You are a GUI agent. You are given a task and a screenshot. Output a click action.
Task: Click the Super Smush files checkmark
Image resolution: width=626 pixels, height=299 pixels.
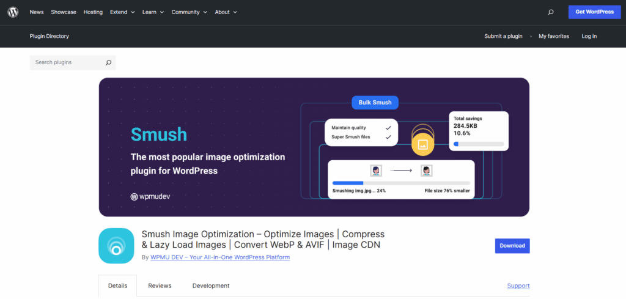tap(388, 137)
